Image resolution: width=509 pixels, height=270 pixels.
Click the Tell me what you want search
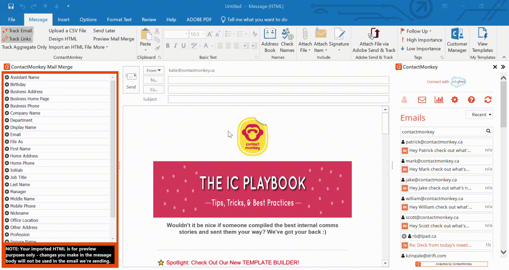254,19
